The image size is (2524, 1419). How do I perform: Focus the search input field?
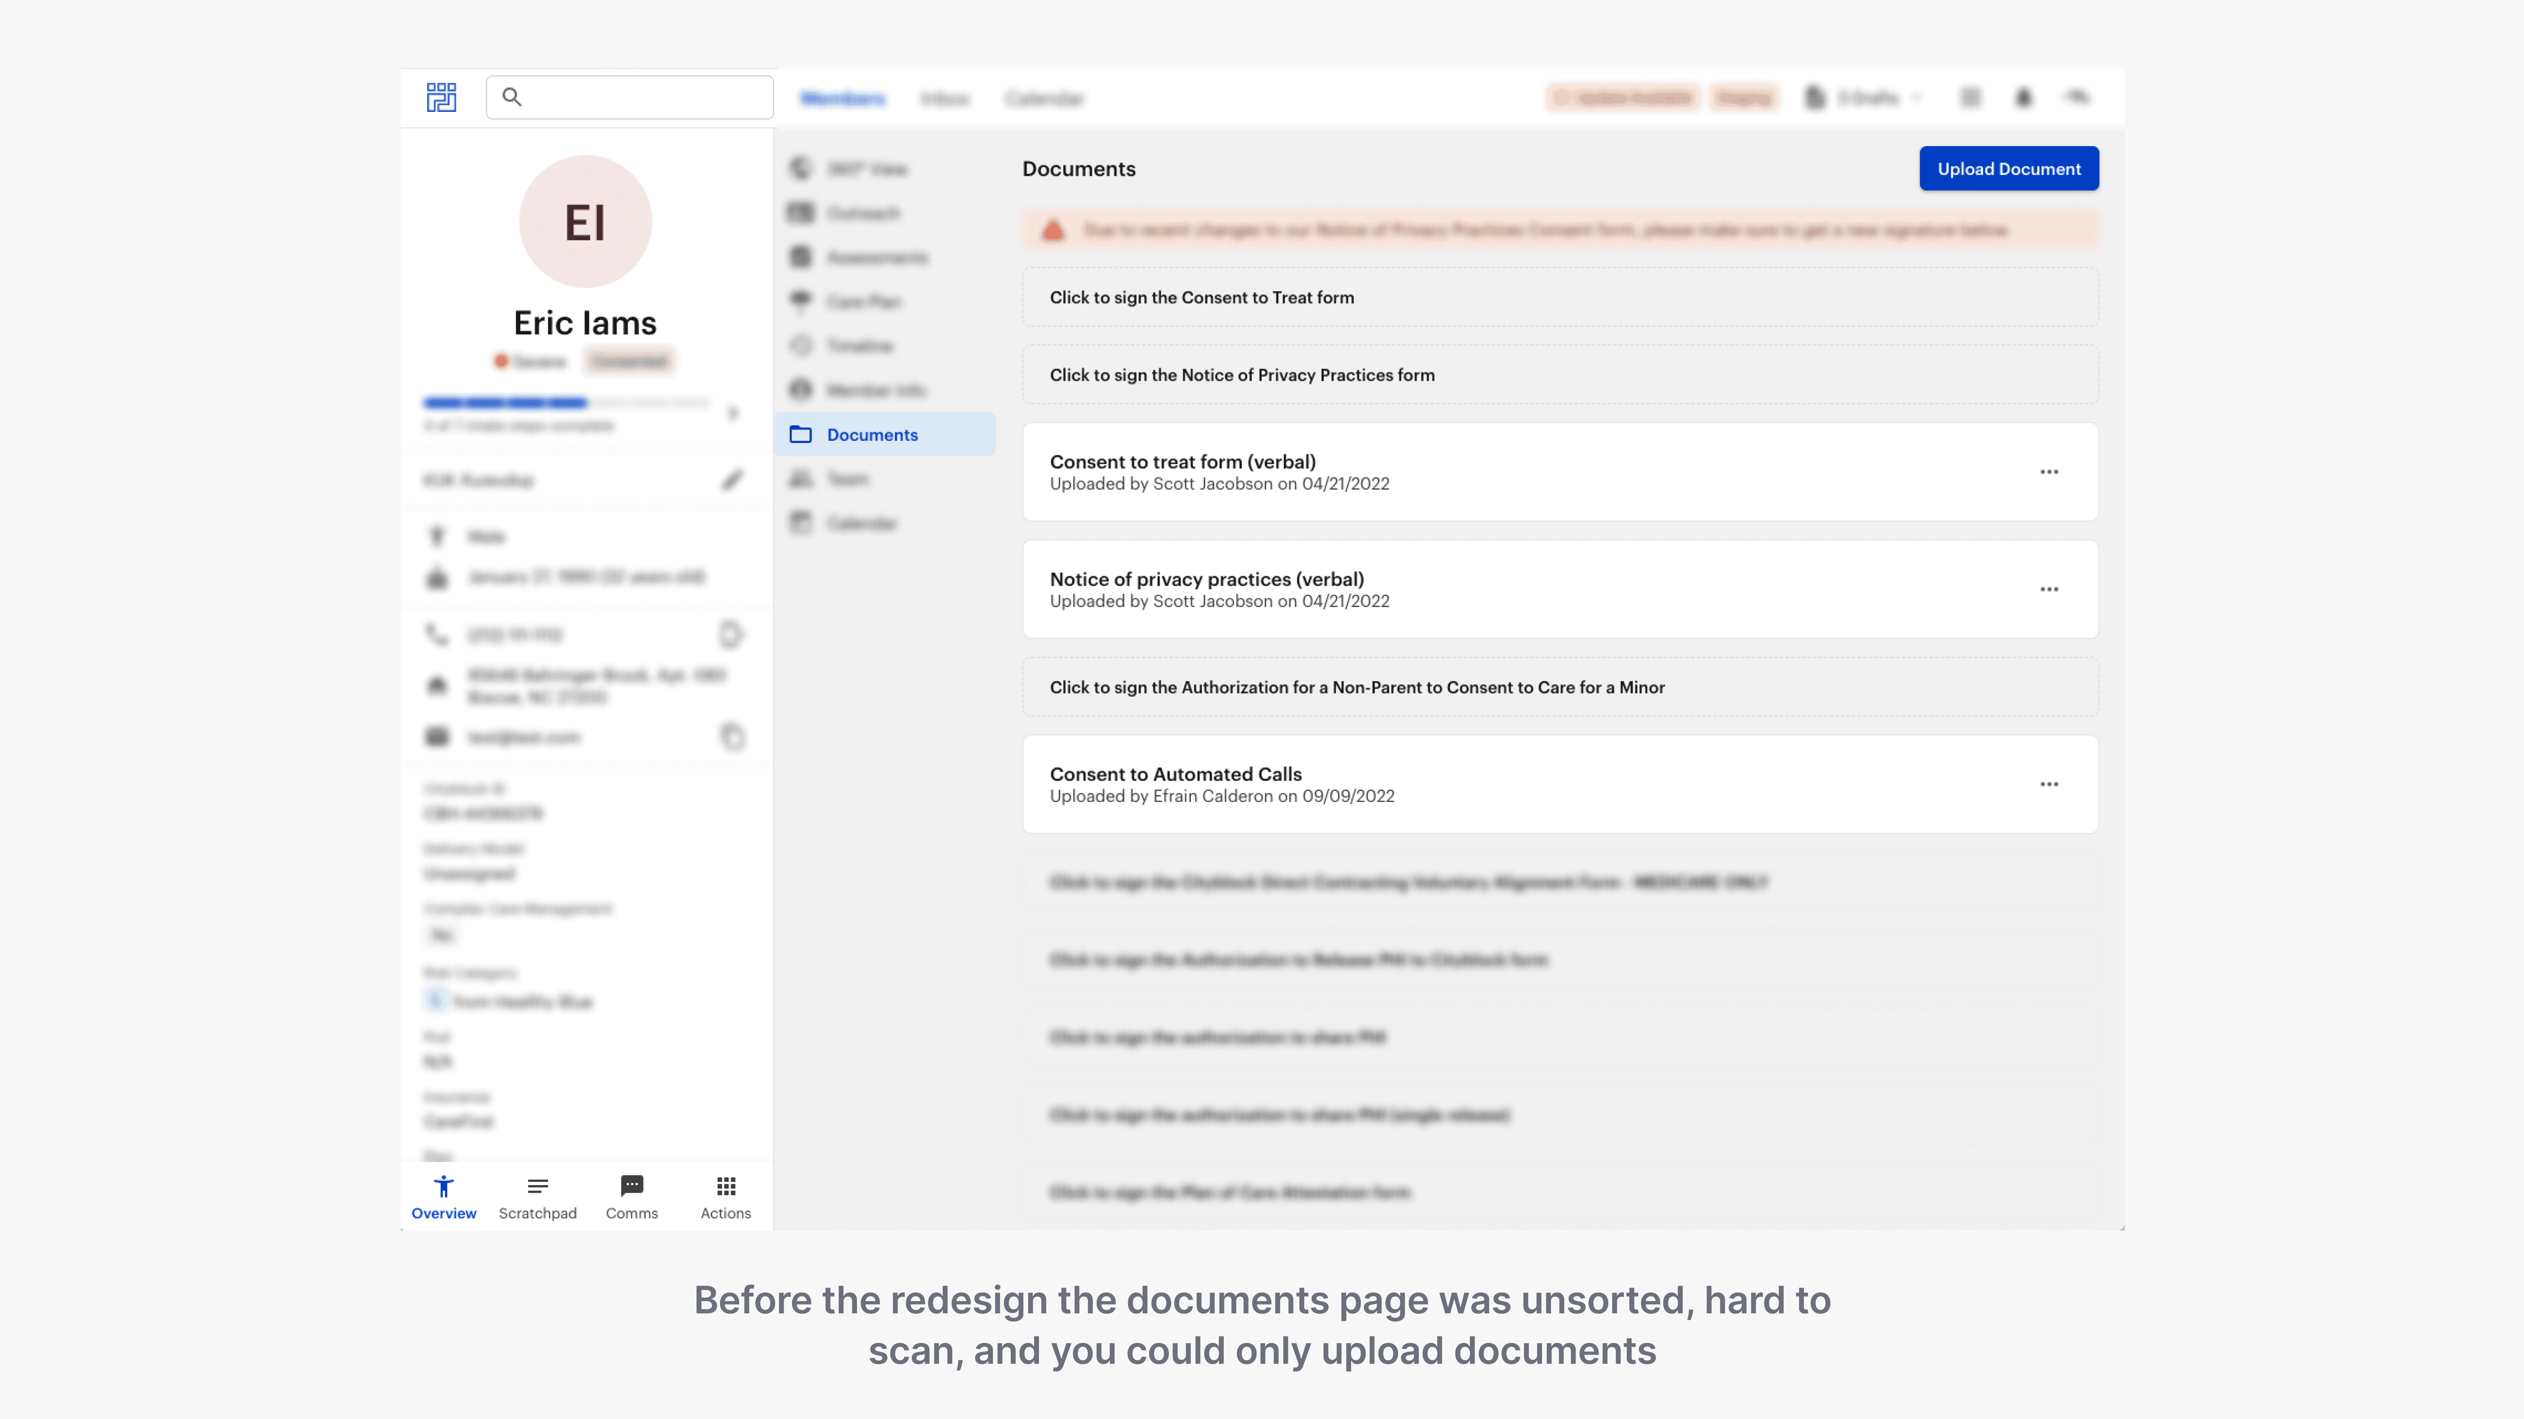pos(647,97)
